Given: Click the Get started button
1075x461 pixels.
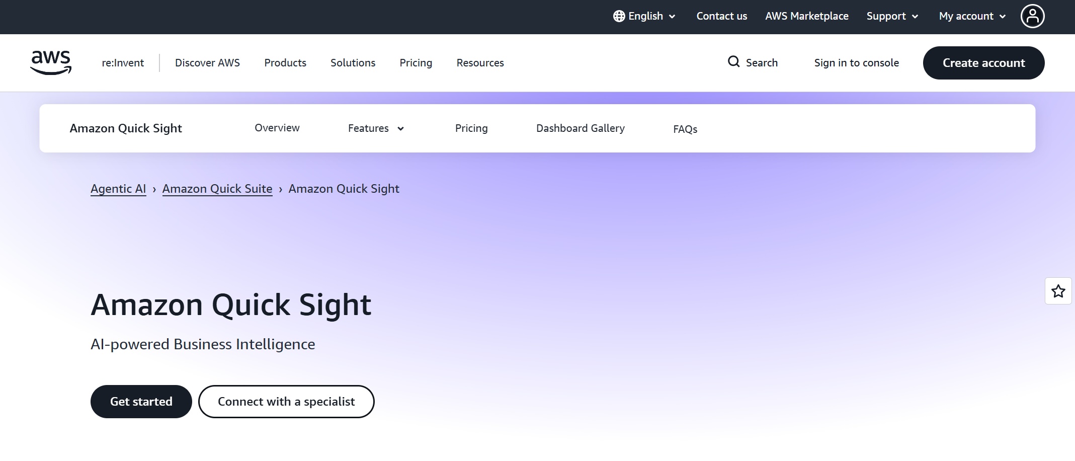Looking at the screenshot, I should pyautogui.click(x=141, y=401).
